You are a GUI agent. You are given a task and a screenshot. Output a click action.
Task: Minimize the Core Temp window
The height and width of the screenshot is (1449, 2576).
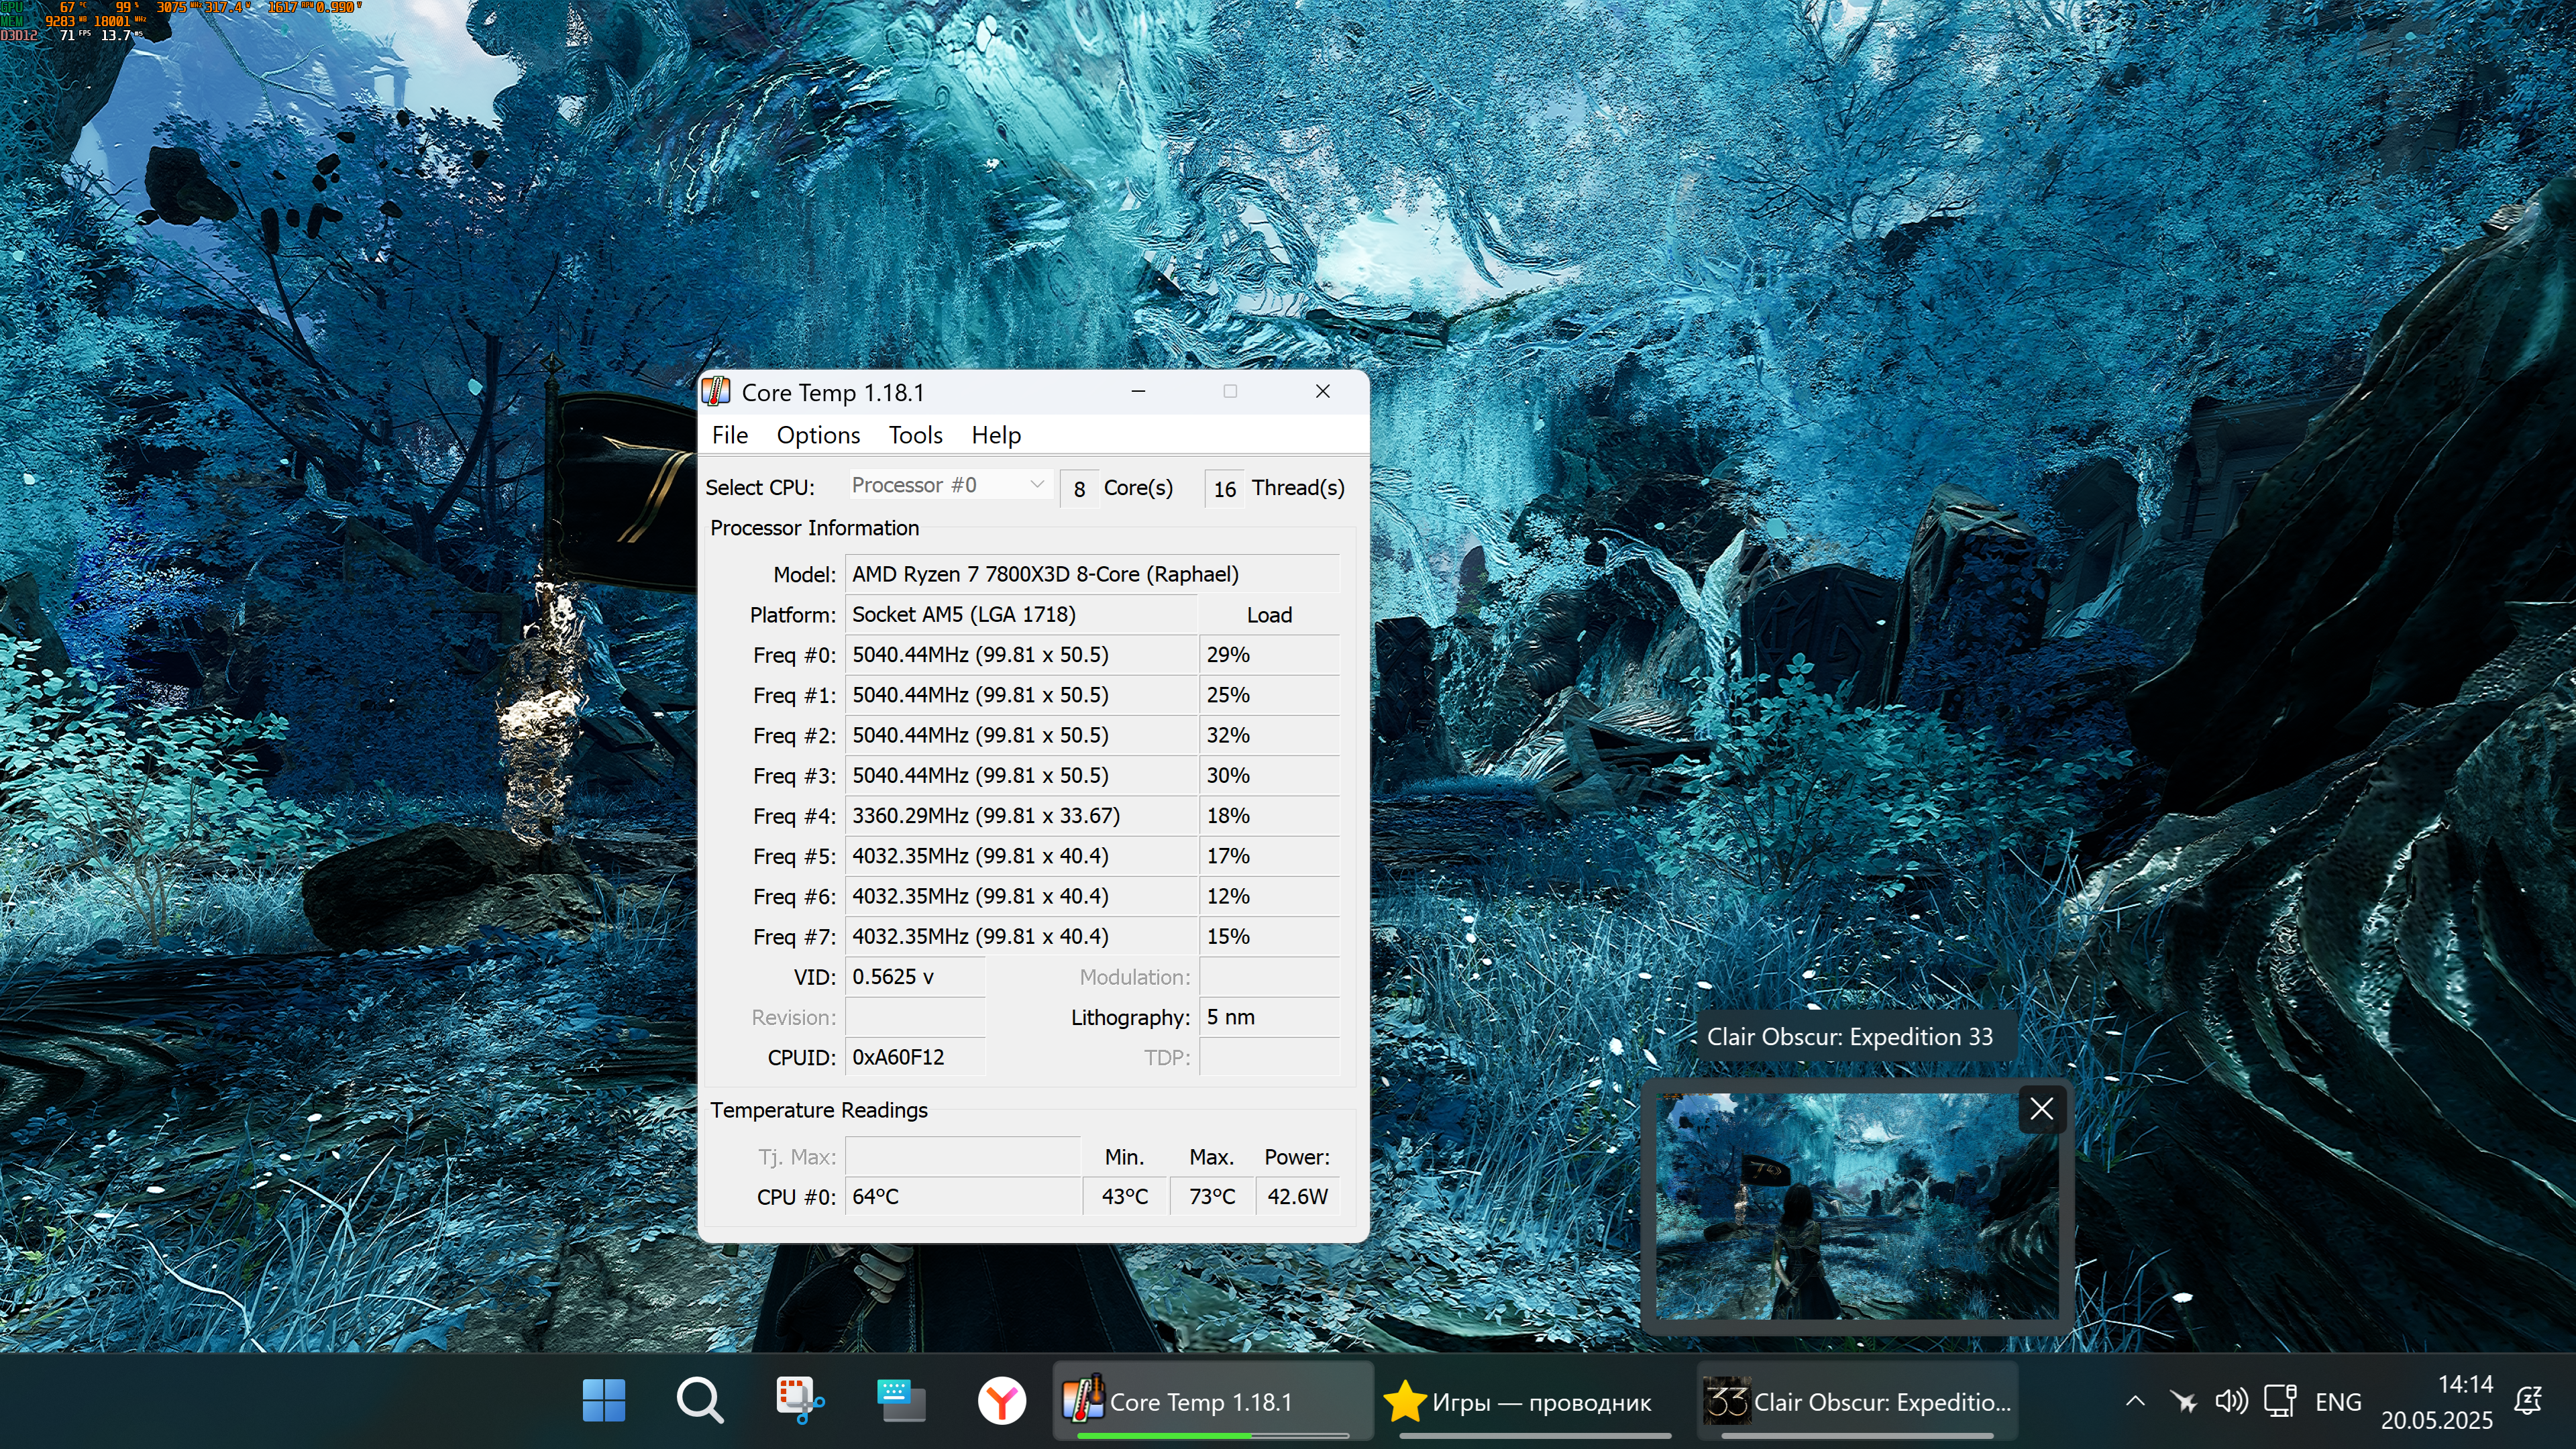point(1138,391)
